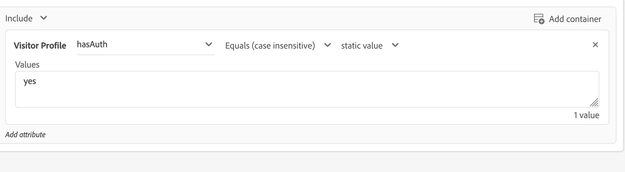Open the Include dropdown label
Viewport: 625px width, 172px height.
(x=19, y=18)
